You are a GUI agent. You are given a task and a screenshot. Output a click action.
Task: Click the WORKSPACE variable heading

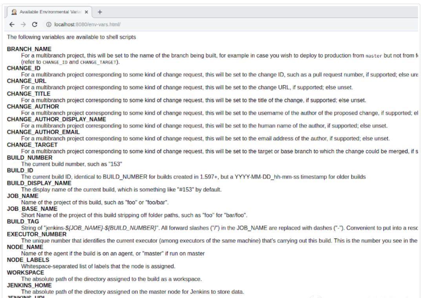point(26,272)
